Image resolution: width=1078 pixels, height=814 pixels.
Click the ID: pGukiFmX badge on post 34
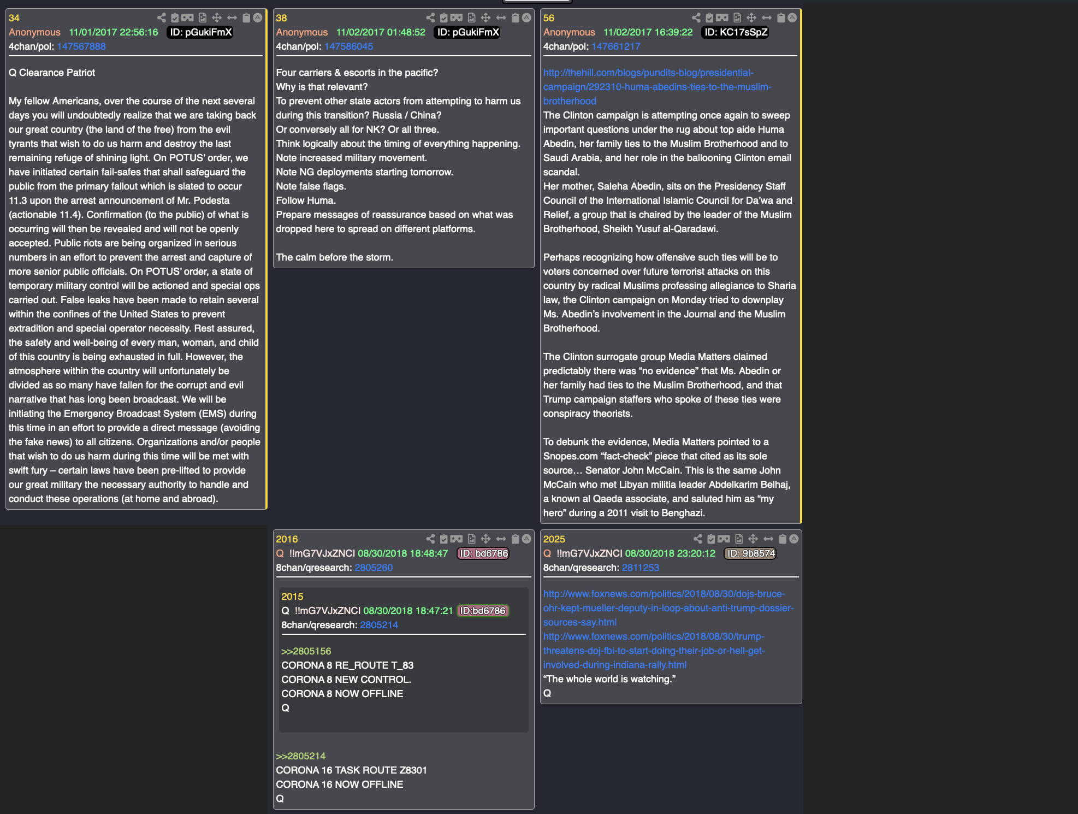pyautogui.click(x=200, y=32)
